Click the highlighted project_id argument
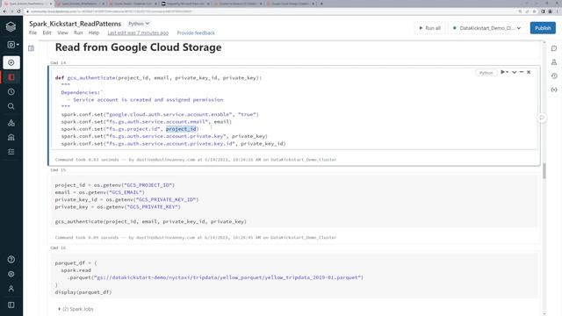The height and width of the screenshot is (316, 562). click(181, 129)
